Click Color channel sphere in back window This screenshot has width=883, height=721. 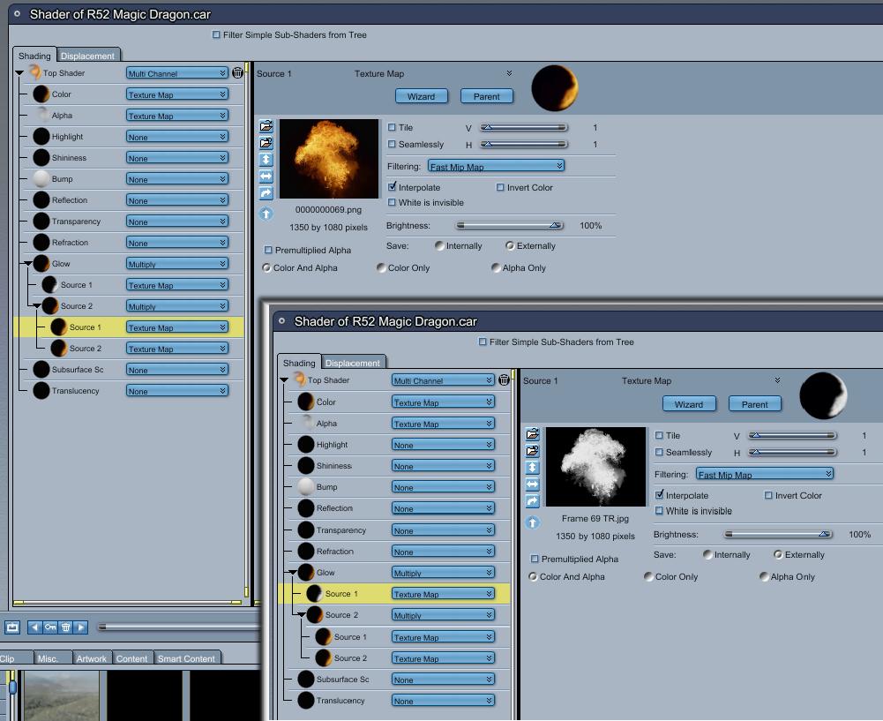pos(41,94)
